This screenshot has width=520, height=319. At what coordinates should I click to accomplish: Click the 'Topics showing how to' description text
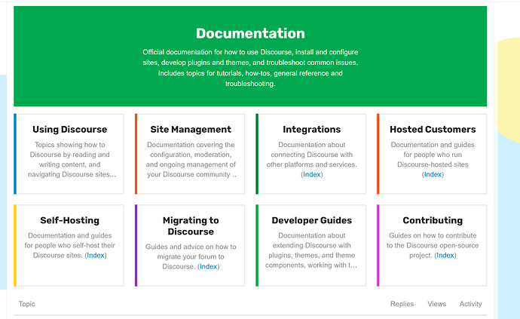click(x=72, y=159)
